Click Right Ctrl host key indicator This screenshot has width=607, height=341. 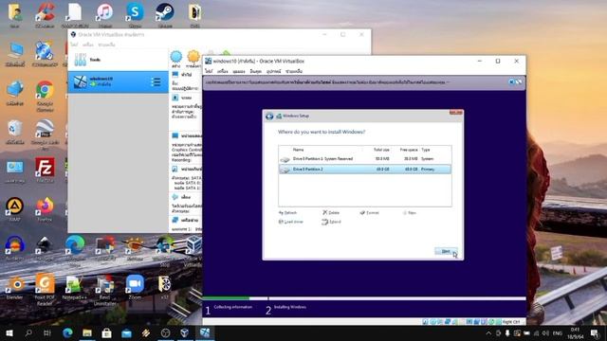tap(511, 322)
